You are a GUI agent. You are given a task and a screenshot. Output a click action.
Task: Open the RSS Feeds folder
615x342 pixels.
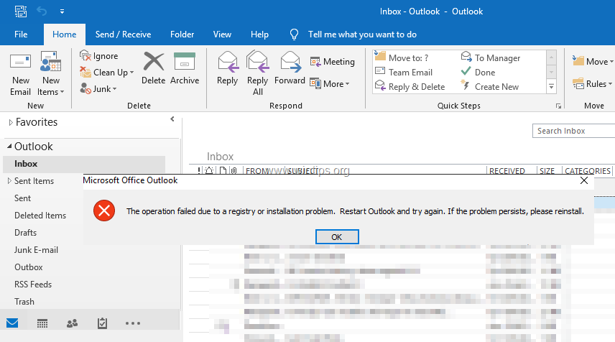[x=33, y=285]
